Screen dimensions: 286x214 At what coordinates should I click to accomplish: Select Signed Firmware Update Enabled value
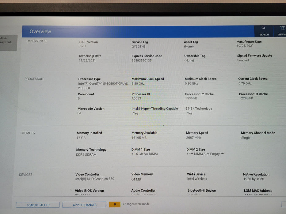[x=243, y=60]
